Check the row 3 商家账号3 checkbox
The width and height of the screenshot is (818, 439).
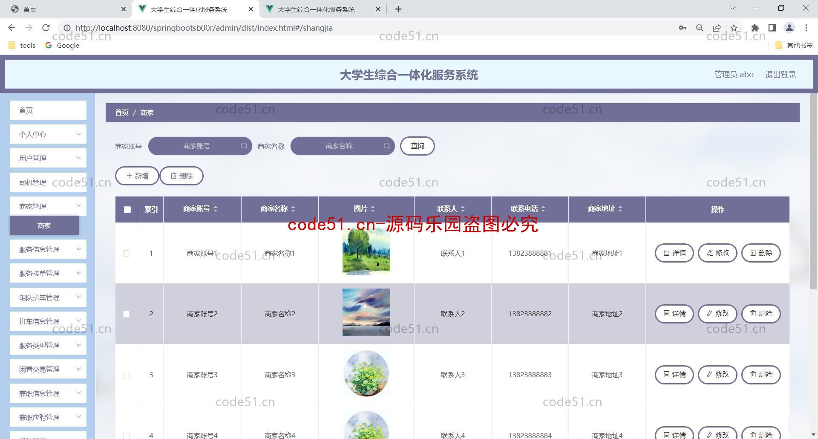click(x=126, y=375)
